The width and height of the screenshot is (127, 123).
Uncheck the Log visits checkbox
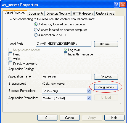(x=65, y=50)
